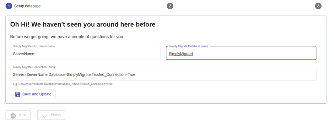Open the Setup database step label

(27, 6)
